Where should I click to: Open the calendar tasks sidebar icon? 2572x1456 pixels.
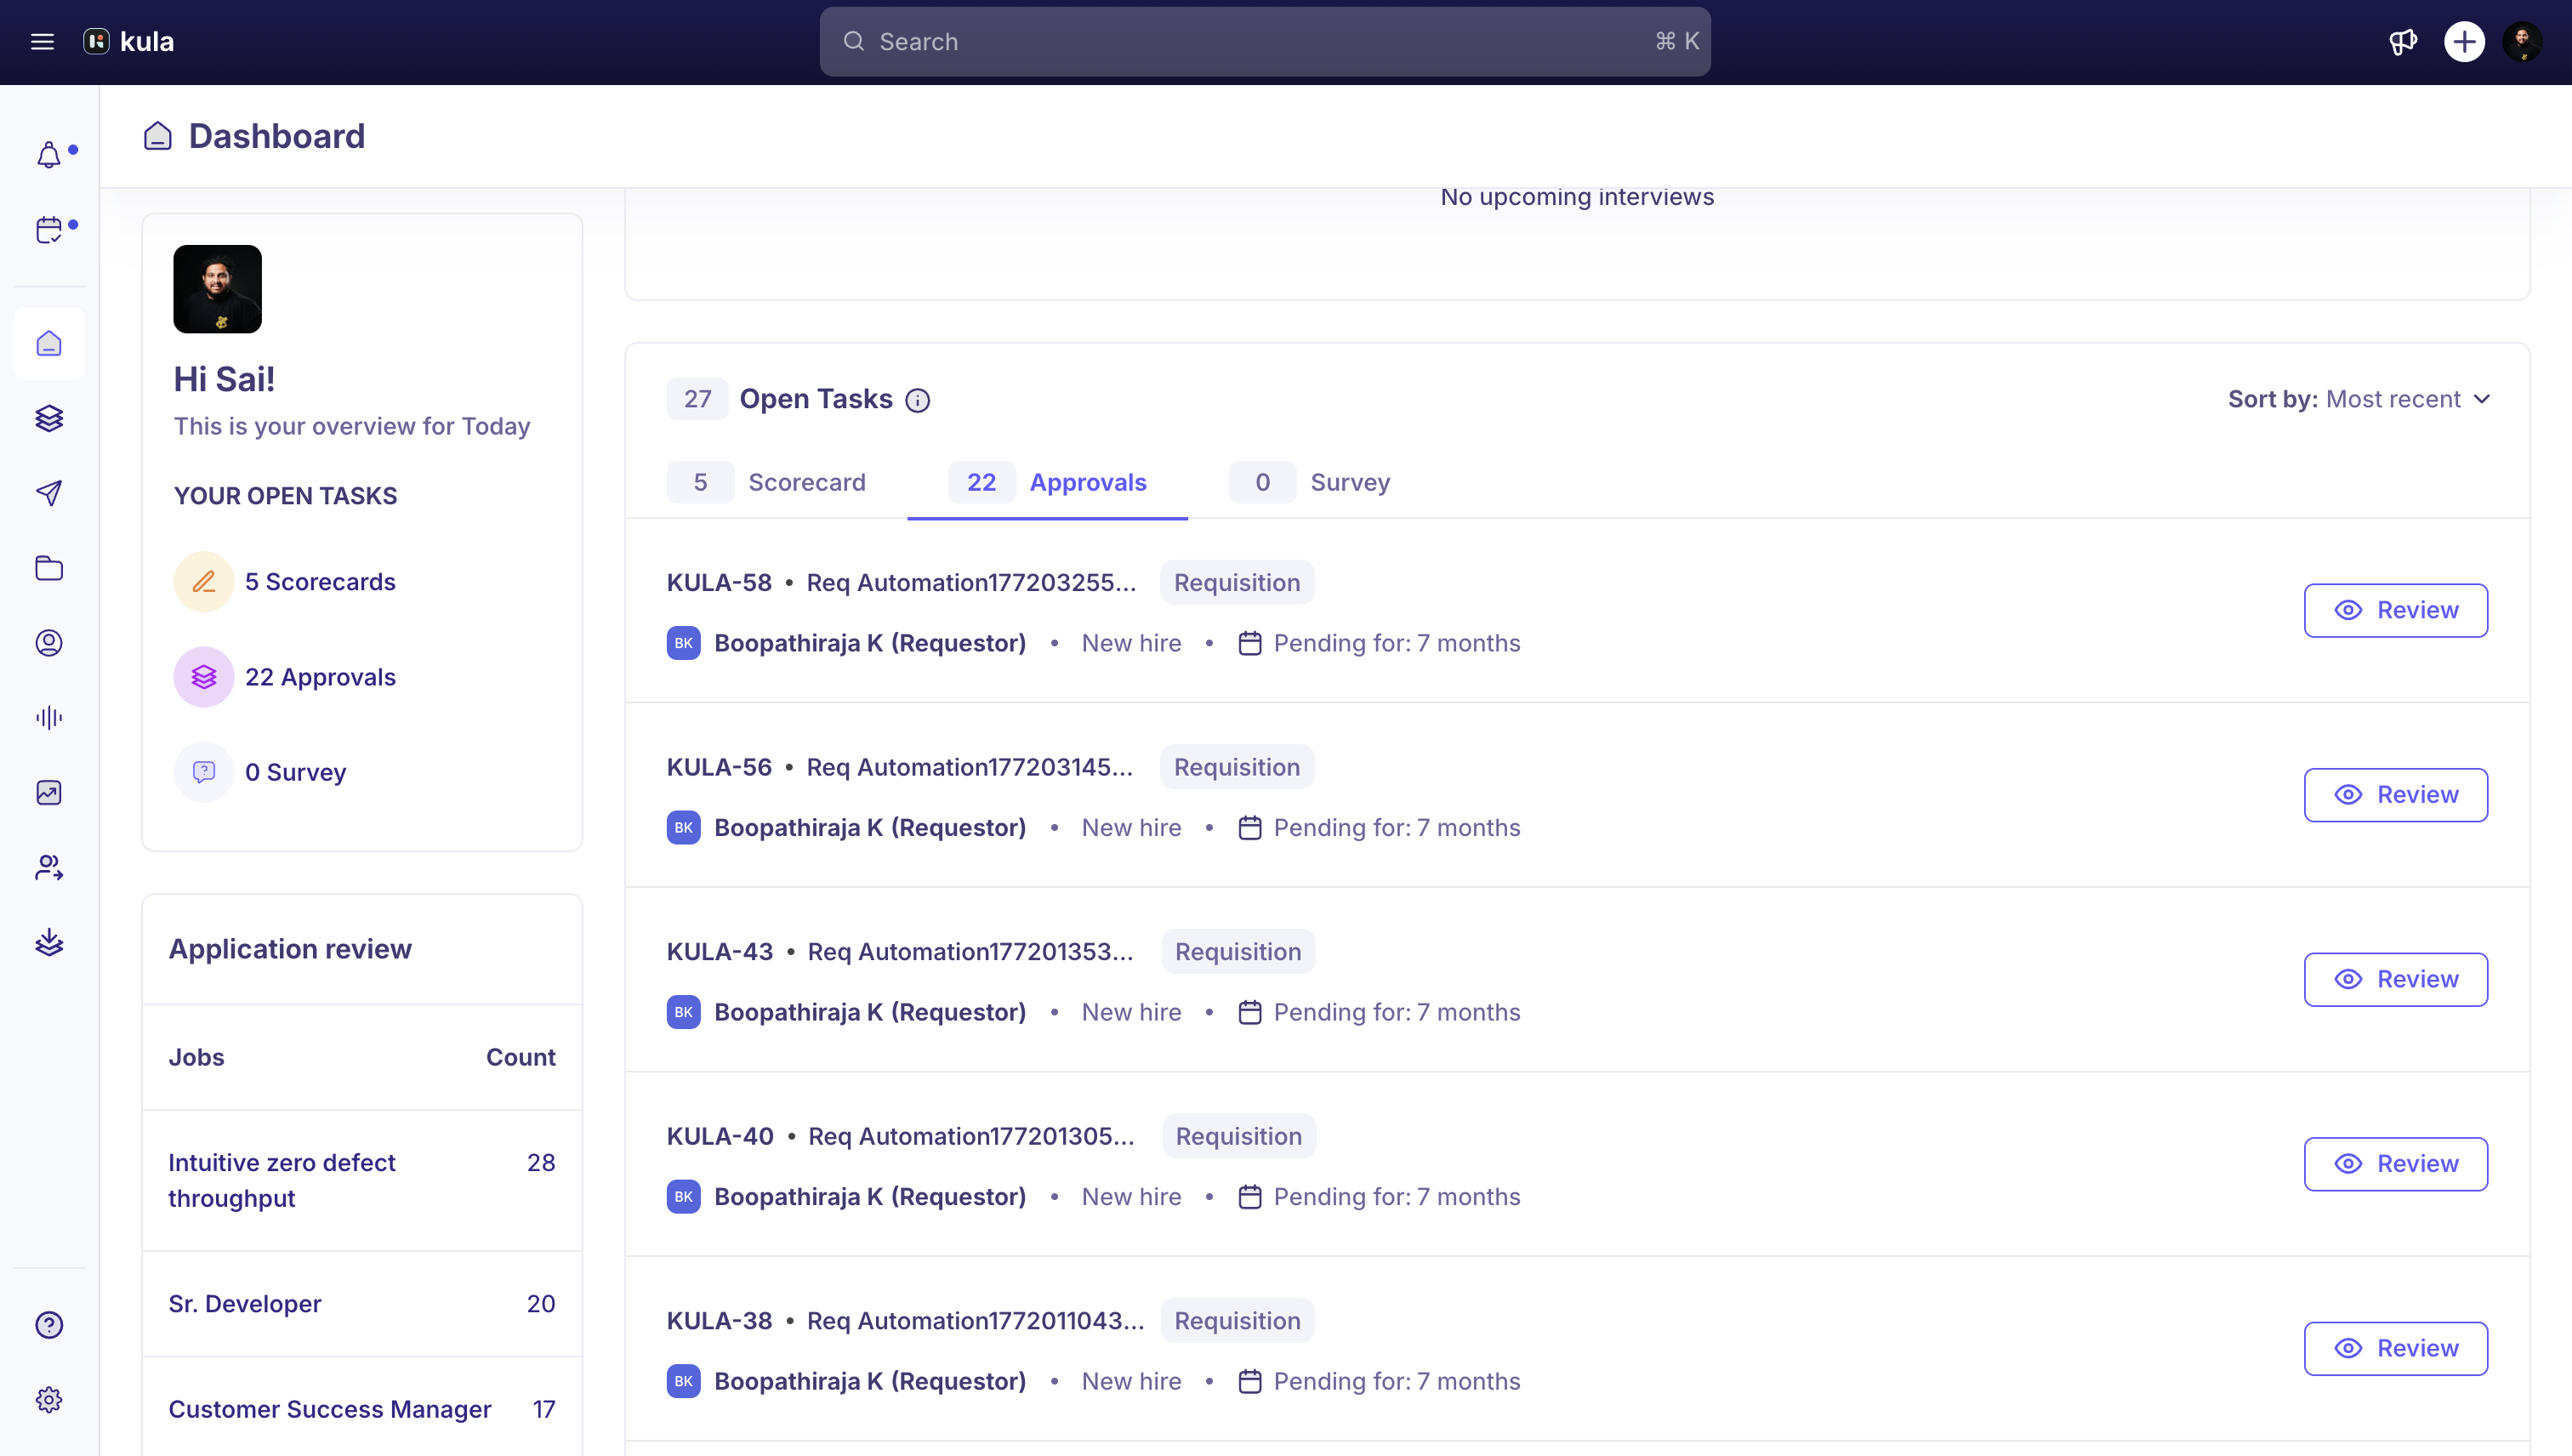click(x=49, y=230)
